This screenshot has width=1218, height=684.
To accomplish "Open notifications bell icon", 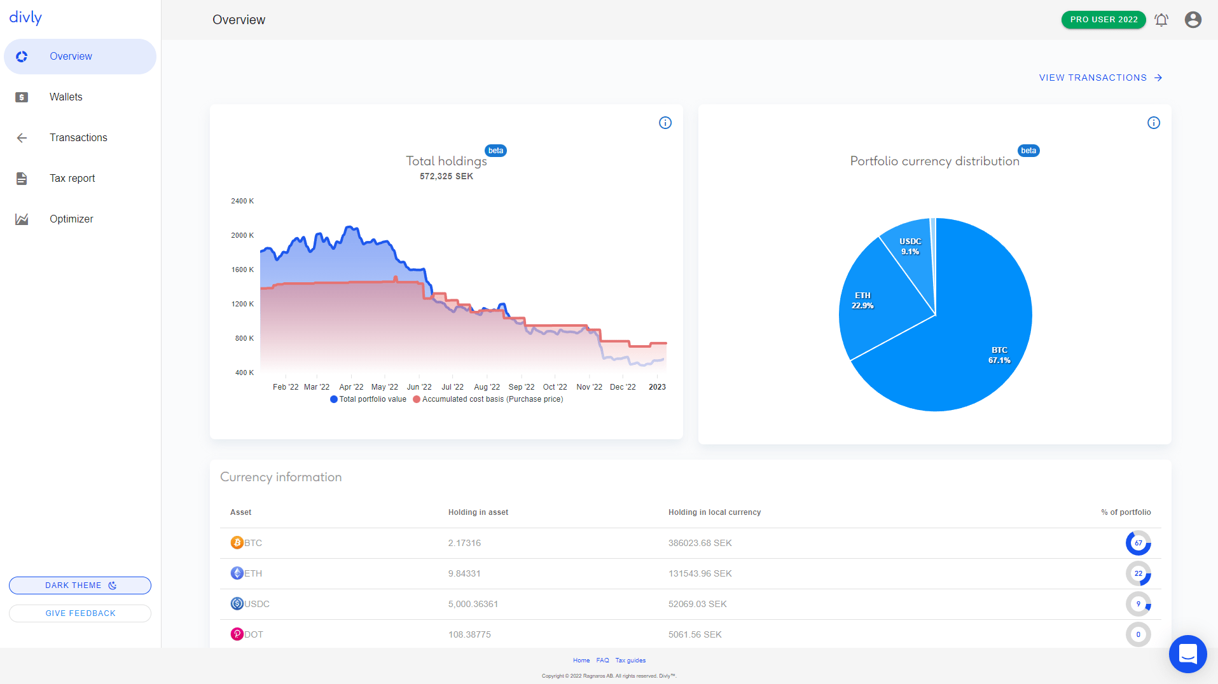I will tap(1161, 20).
